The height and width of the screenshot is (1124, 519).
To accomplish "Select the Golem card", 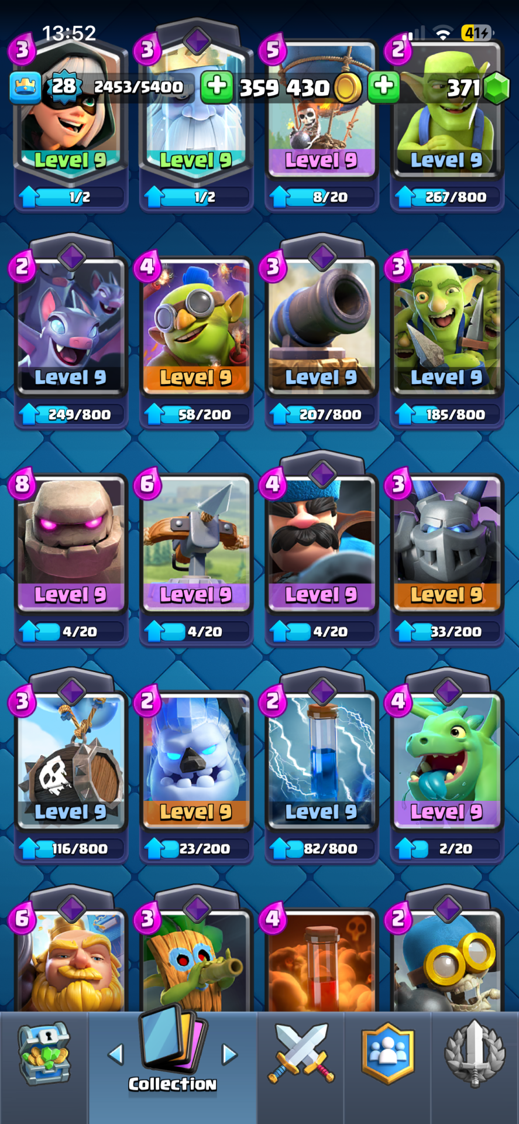I will click(71, 544).
